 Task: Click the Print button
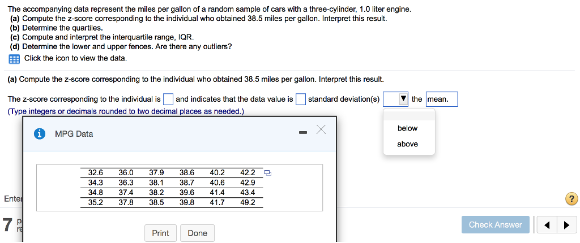pyautogui.click(x=160, y=233)
